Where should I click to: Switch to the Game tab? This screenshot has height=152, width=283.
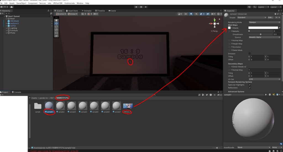[x=112, y=11]
